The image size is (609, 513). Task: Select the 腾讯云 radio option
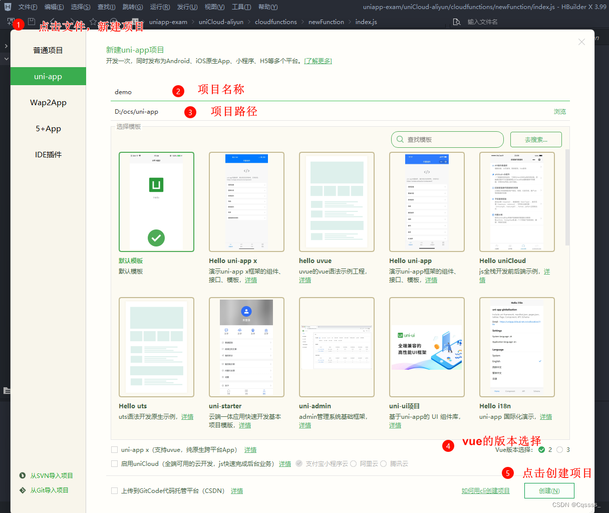click(x=383, y=464)
